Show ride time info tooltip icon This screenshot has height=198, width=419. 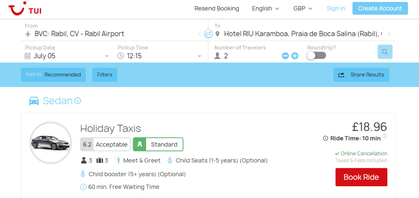385,136
